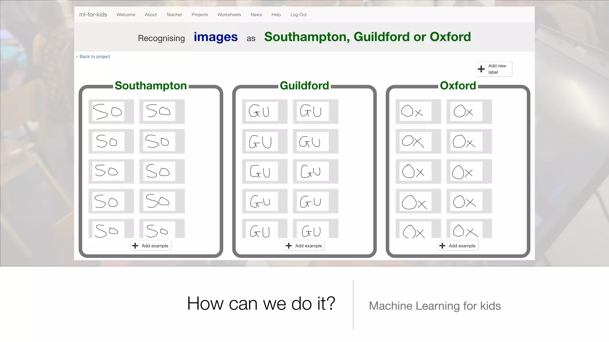Select Oxford 'Ox' drawing, fourth row left

point(418,201)
